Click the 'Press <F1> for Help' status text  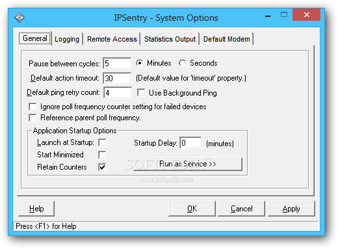pyautogui.click(x=46, y=226)
